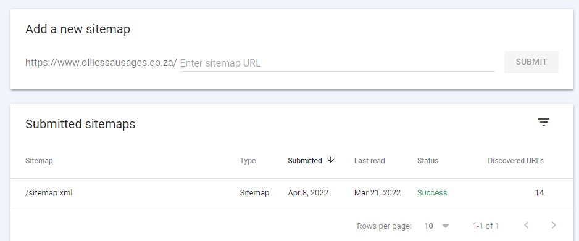Viewport: 579px width, 241px height.
Task: Sort by the Submitted column header
Action: coord(305,161)
